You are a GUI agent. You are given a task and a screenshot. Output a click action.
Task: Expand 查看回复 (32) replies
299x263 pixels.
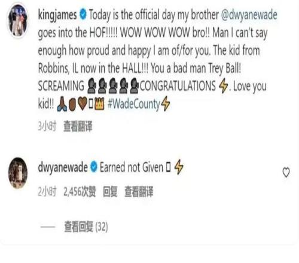[86, 227]
